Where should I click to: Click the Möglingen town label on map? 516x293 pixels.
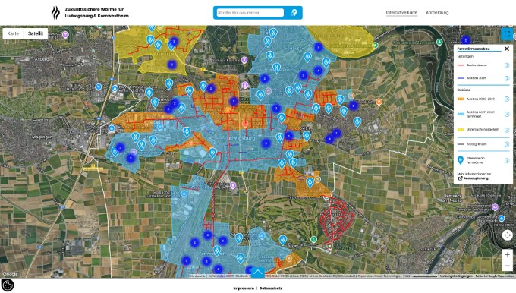tap(42, 137)
